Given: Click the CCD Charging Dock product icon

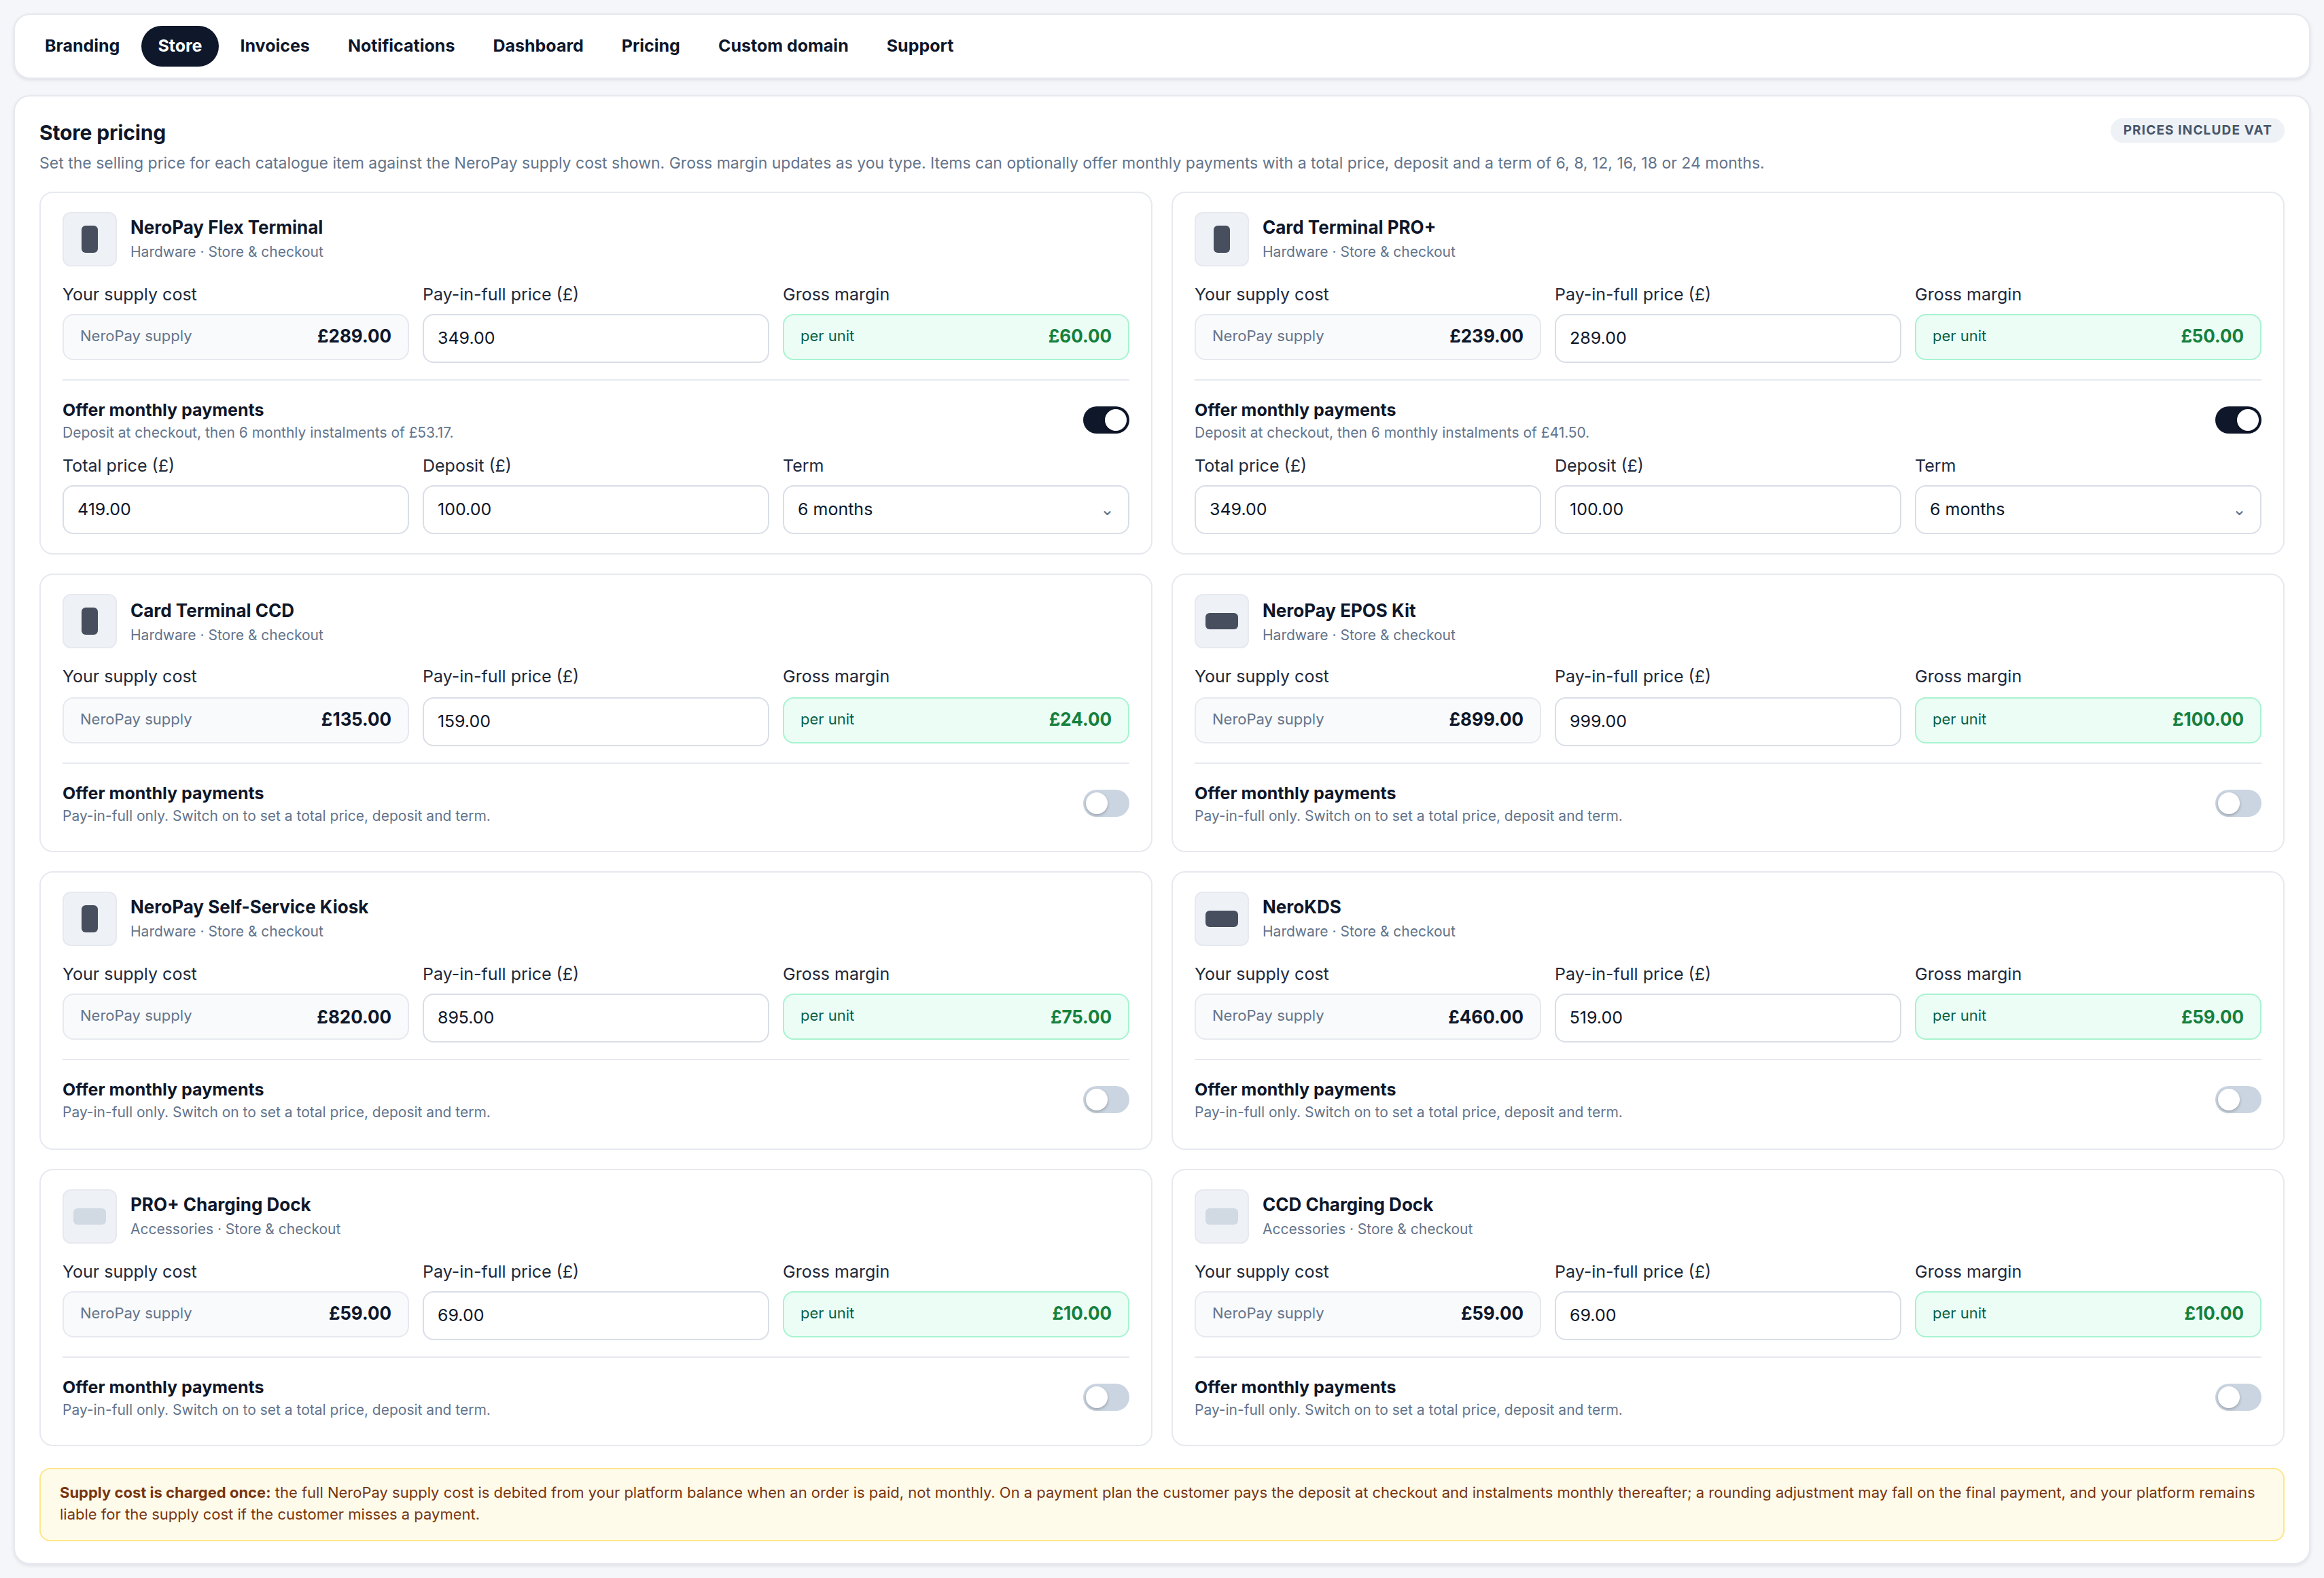Looking at the screenshot, I should (1221, 1216).
